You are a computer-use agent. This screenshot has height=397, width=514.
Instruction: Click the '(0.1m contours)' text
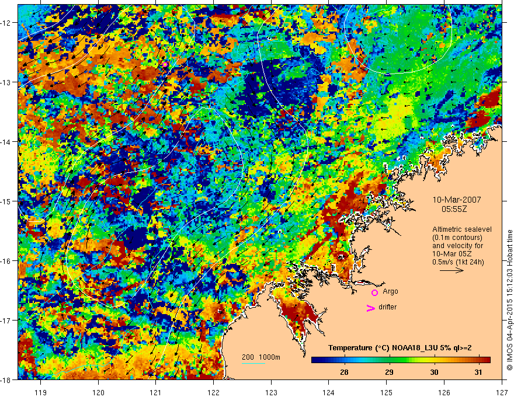coord(457,238)
